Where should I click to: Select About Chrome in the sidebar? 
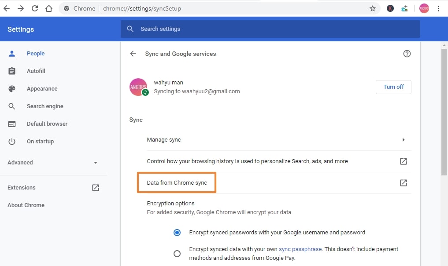(26, 205)
